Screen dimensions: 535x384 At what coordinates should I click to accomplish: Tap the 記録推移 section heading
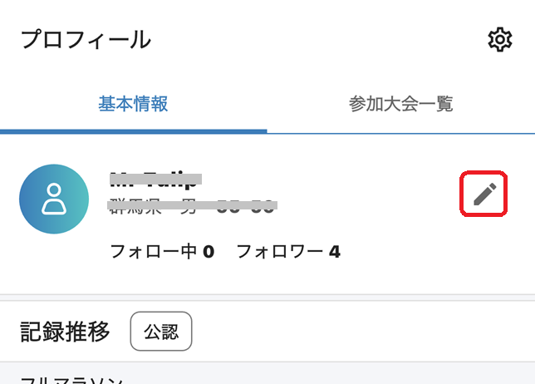pos(65,332)
